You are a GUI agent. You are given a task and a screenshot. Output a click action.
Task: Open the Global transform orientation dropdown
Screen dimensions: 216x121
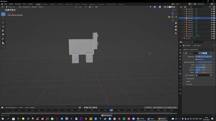click(80, 7)
